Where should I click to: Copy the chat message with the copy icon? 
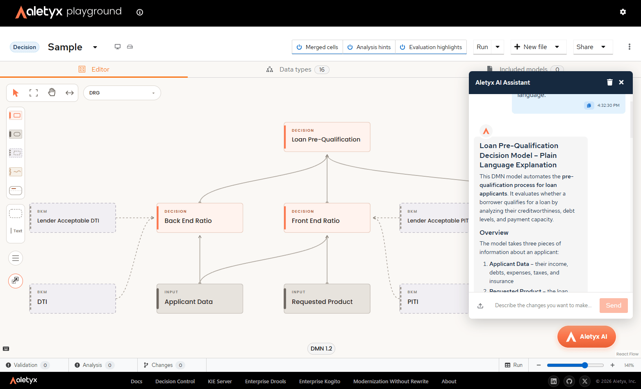pos(589,106)
